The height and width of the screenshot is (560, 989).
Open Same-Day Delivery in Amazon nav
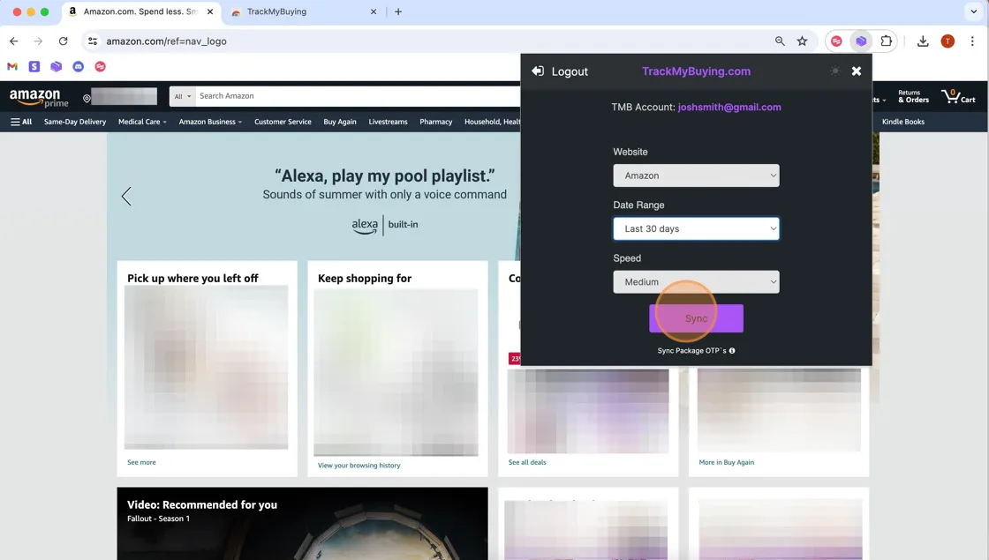(75, 122)
